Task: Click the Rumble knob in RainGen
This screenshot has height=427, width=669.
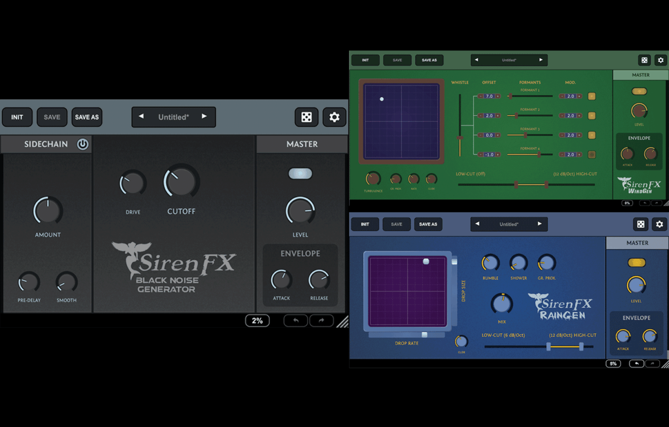Action: click(490, 263)
